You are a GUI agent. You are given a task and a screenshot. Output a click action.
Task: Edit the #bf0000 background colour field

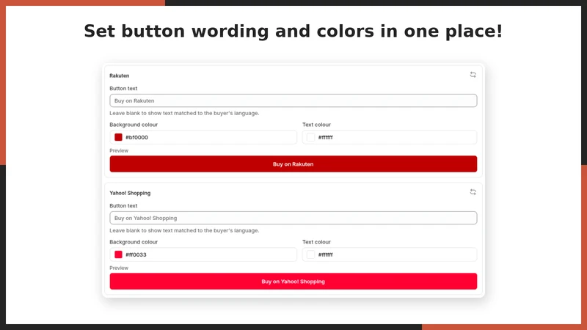click(203, 137)
